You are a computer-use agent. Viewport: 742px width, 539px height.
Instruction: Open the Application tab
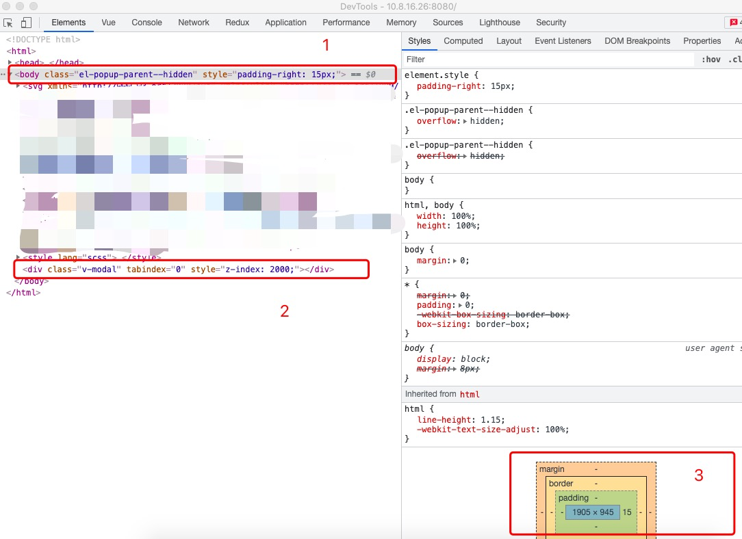[286, 22]
